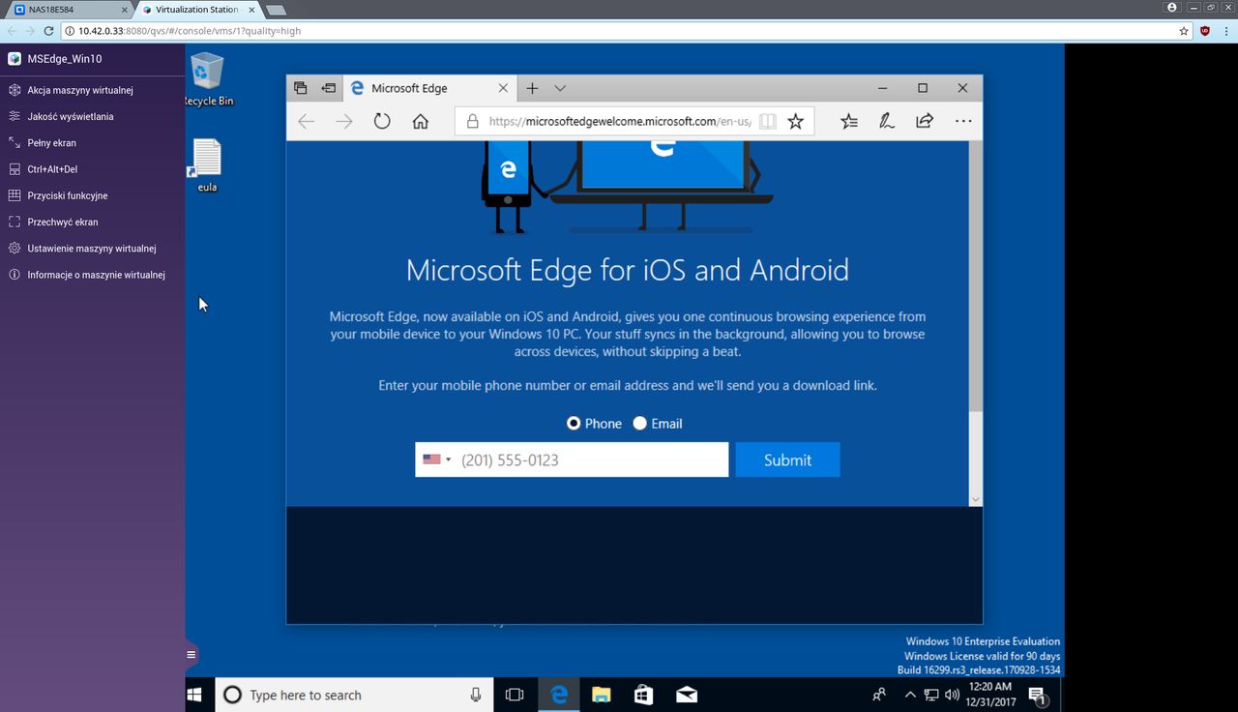Open Jakość wyświetlania menu
The image size is (1238, 712).
71,116
